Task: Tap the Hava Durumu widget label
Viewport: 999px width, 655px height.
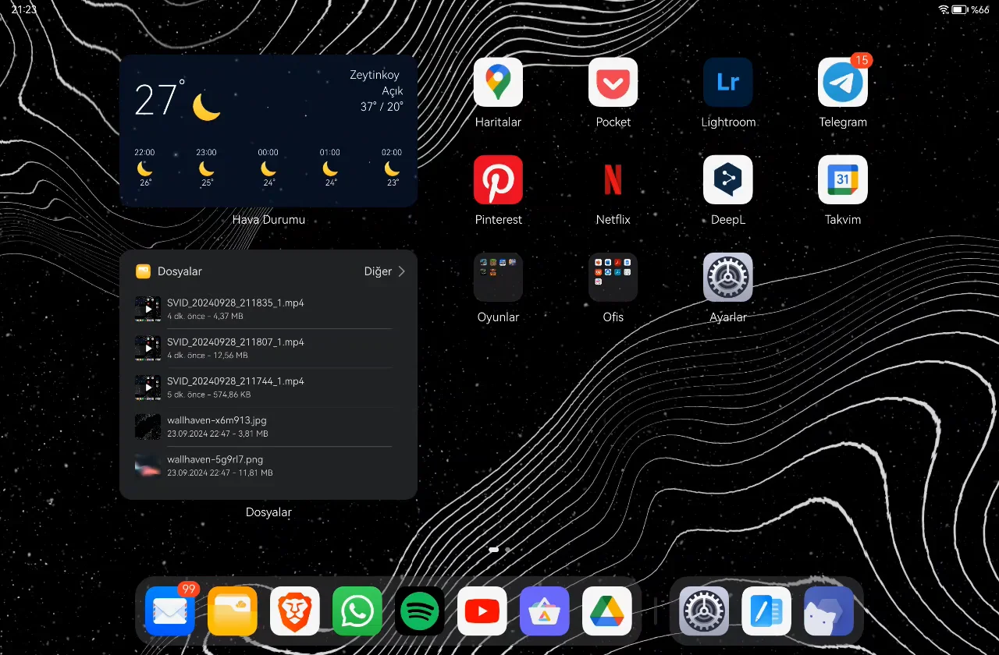Action: [x=268, y=220]
